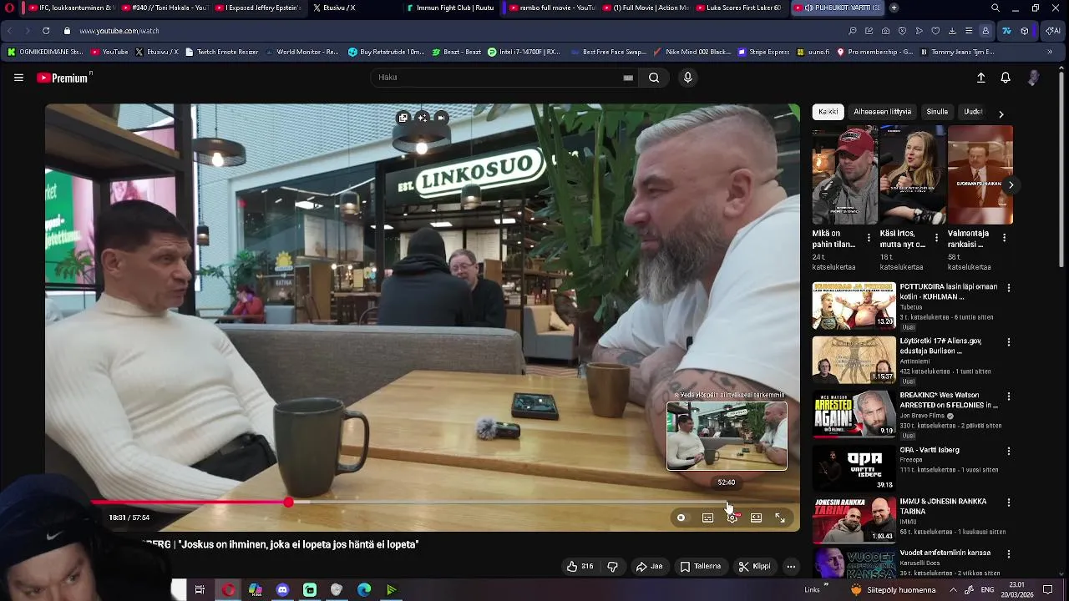Open the on-screen keyboard in search box
The height and width of the screenshot is (601, 1069).
tap(628, 78)
